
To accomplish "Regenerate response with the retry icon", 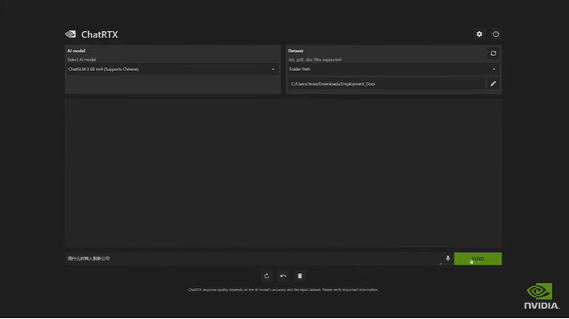I will (267, 276).
